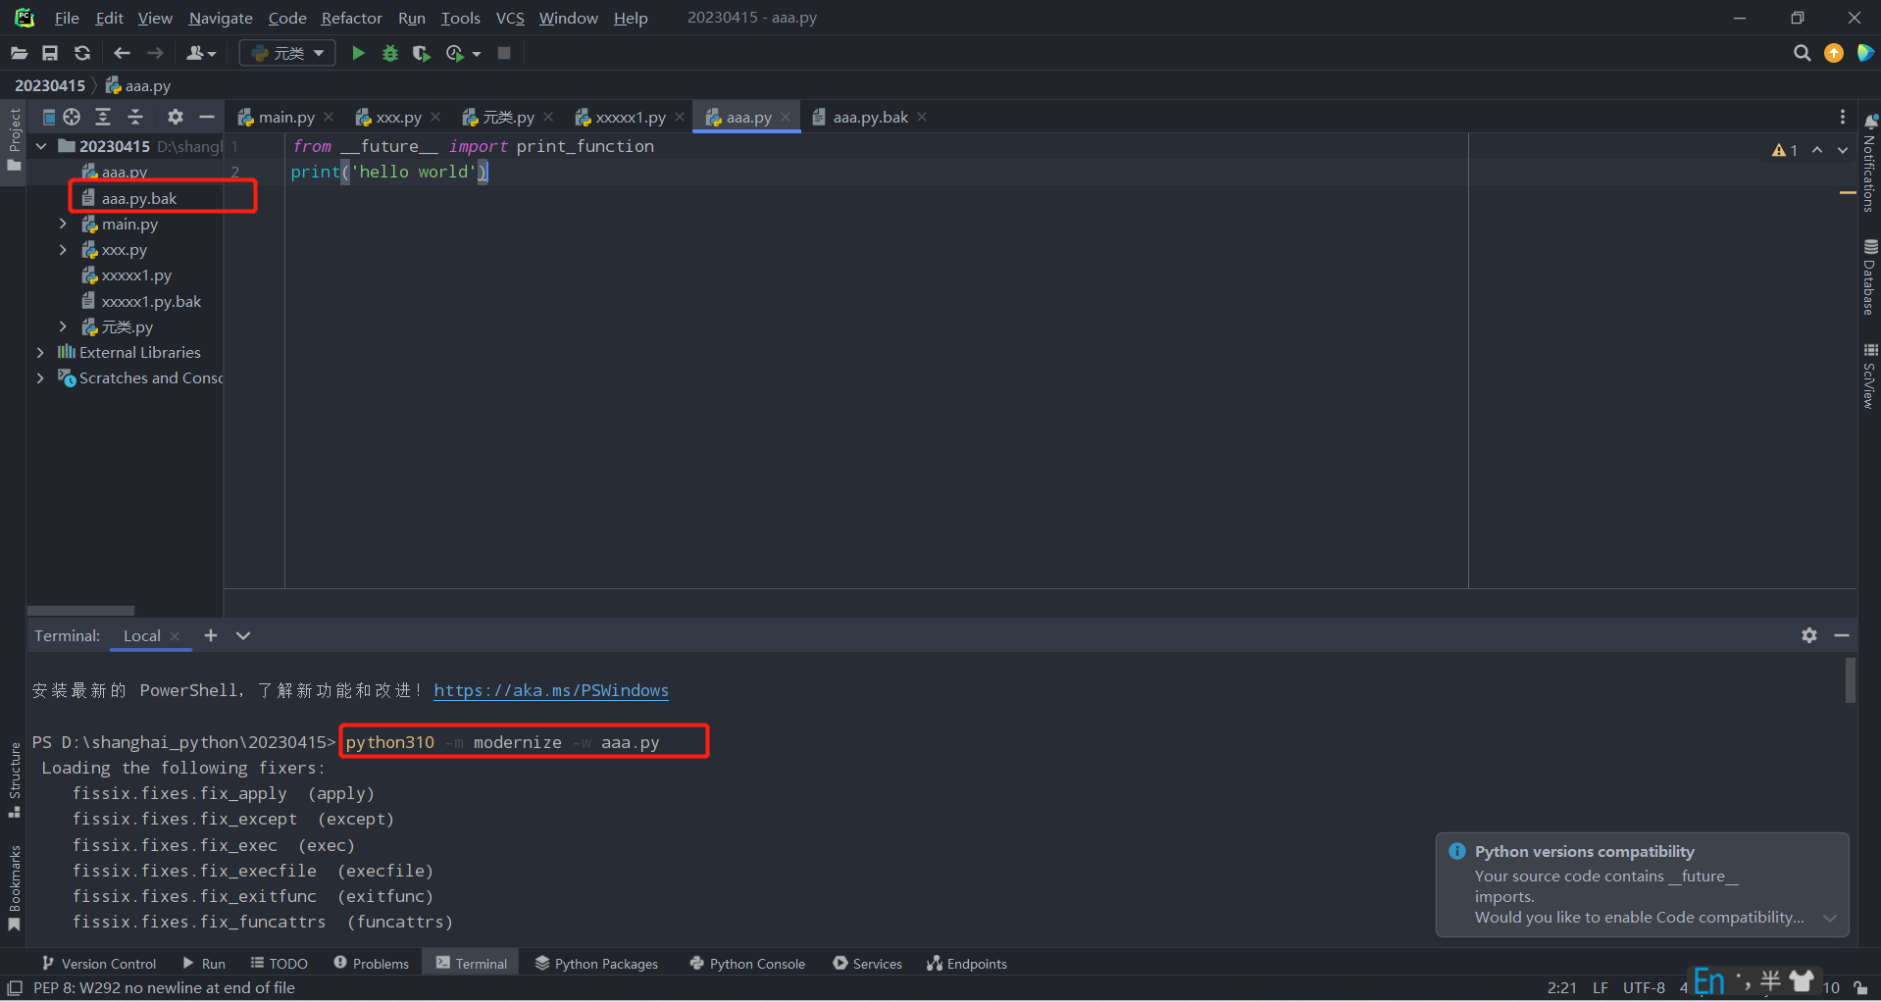The width and height of the screenshot is (1881, 1002).
Task: Open the Python Packages tool window
Action: pyautogui.click(x=597, y=964)
